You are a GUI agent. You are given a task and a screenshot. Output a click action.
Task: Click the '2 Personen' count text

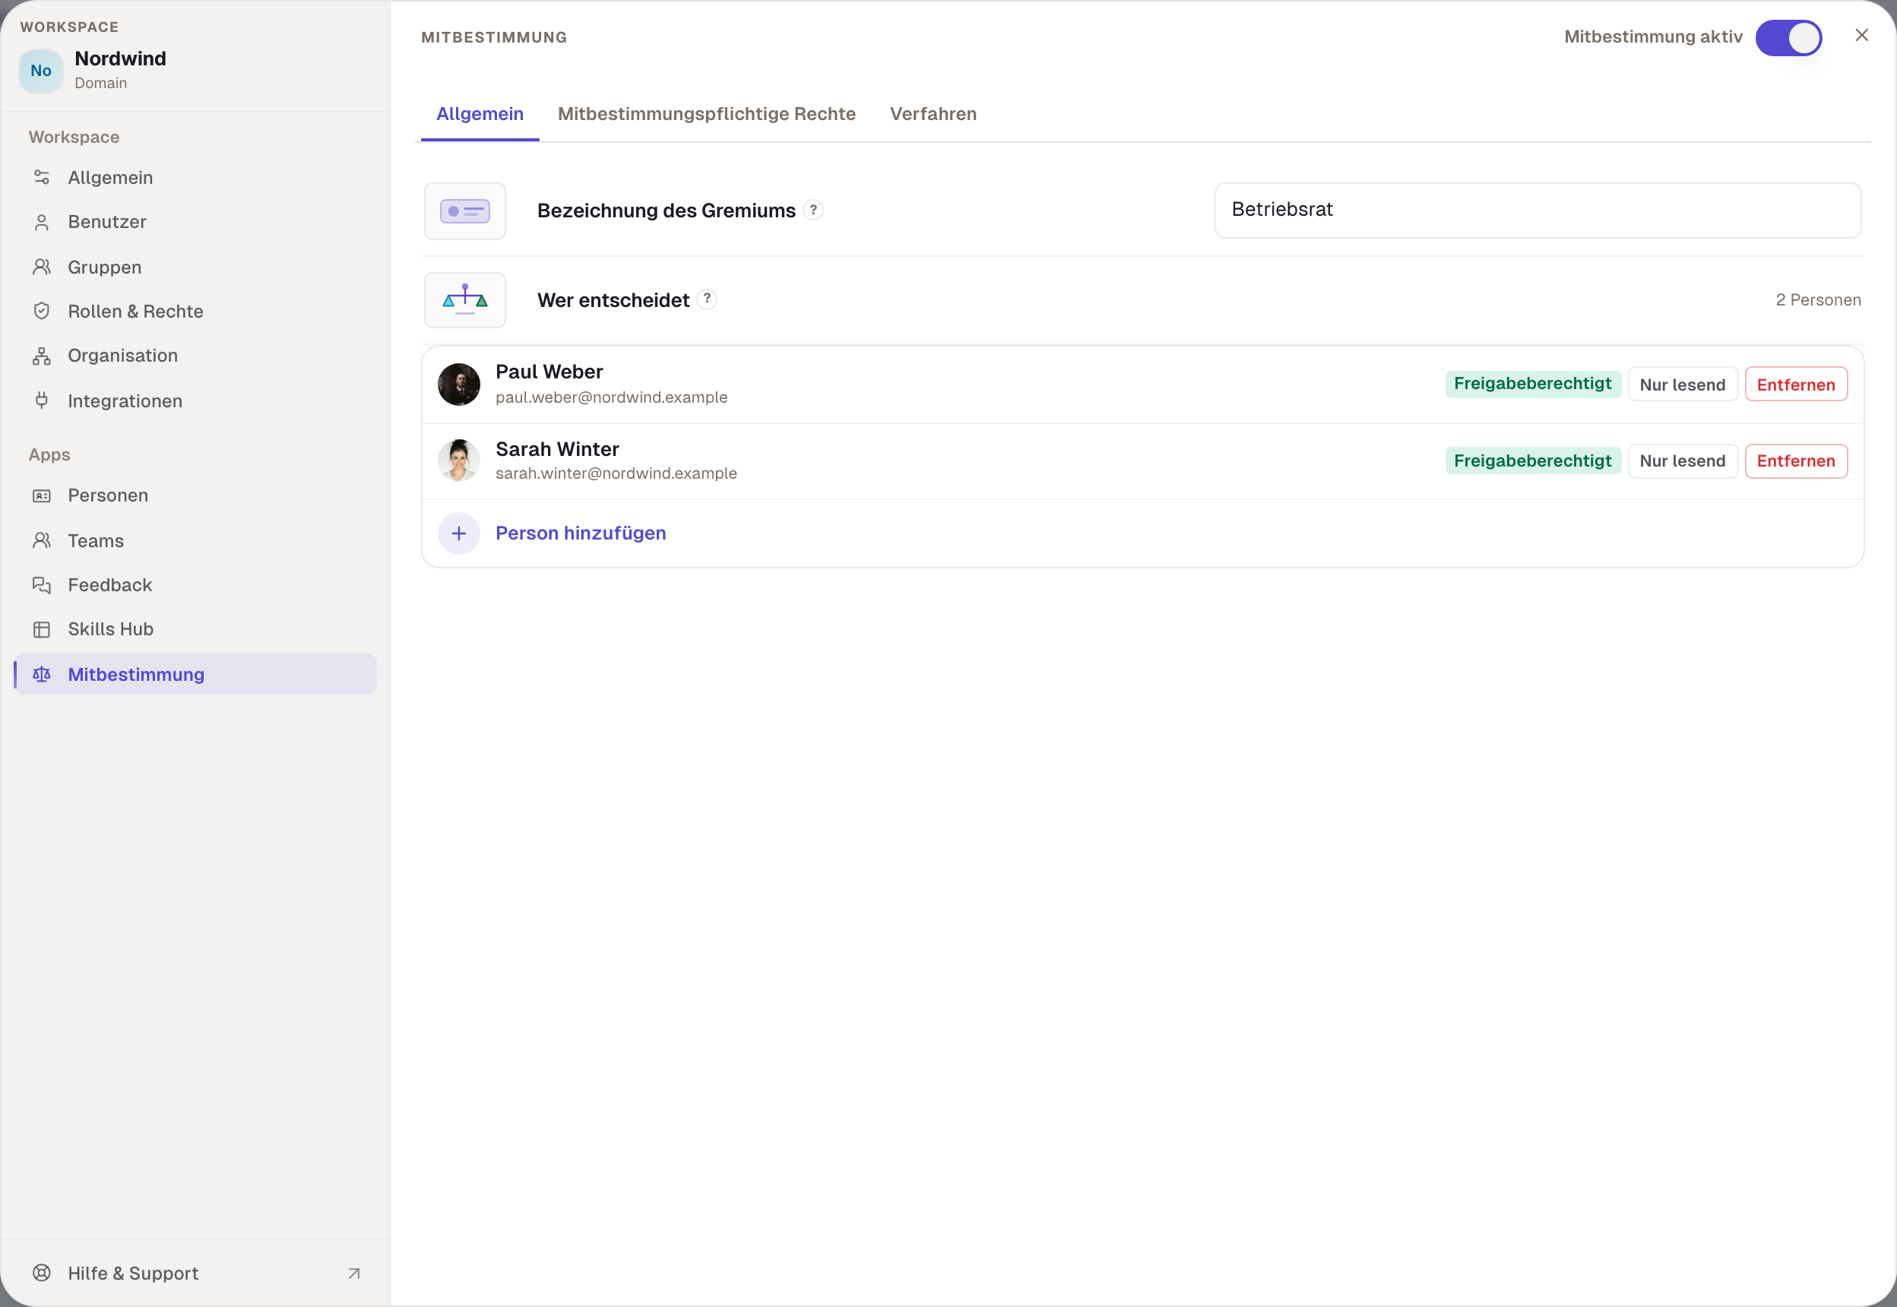click(x=1817, y=299)
